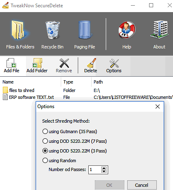Minimize the TweakNow SecureDelete window
Viewport: 173px width, 190px height.
pos(133,5)
